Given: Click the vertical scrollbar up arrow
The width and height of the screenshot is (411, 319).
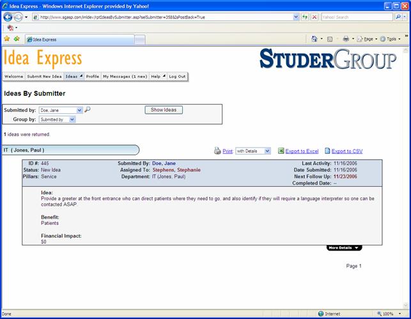Looking at the screenshot, I should pos(406,50).
